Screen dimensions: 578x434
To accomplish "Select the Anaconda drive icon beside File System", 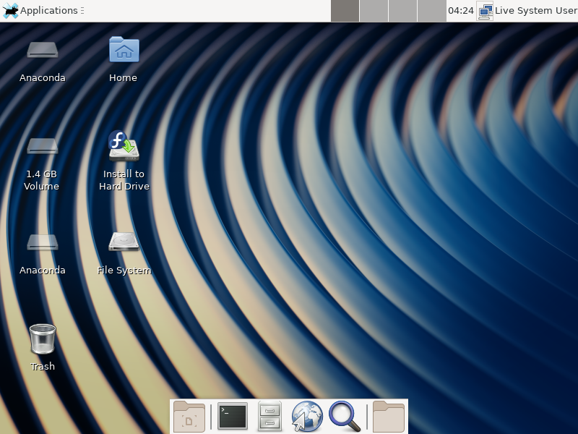I will tap(42, 243).
